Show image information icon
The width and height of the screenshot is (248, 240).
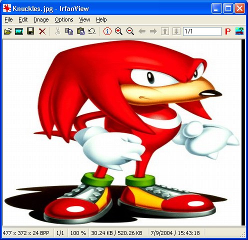point(107,31)
